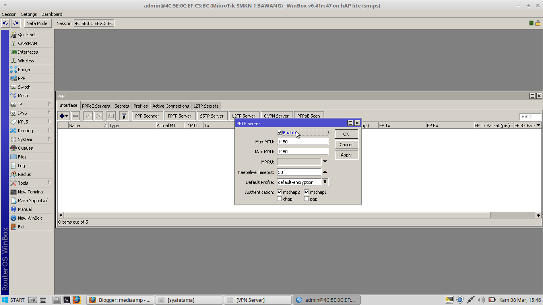Open the Session menu
Screen dimensions: 543x305
tap(10, 14)
